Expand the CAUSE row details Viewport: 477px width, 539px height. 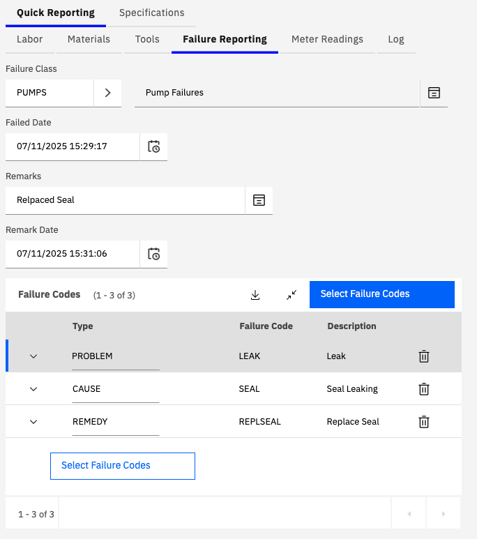[x=33, y=389]
